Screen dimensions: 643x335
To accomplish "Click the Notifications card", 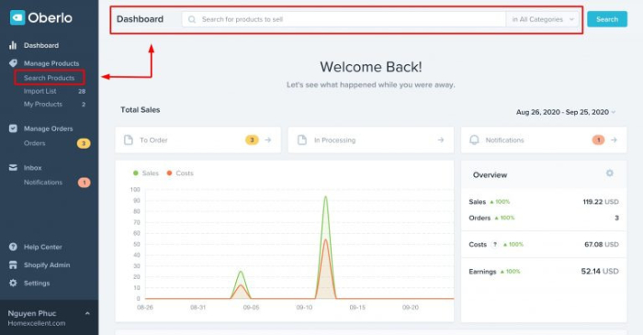I will click(x=544, y=140).
